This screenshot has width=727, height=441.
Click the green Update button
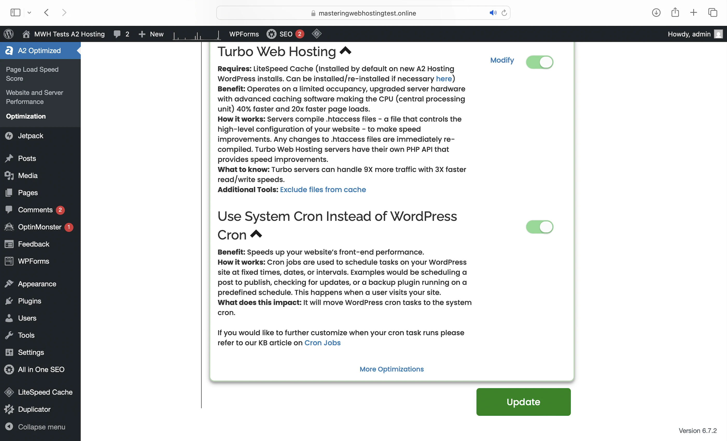point(523,402)
